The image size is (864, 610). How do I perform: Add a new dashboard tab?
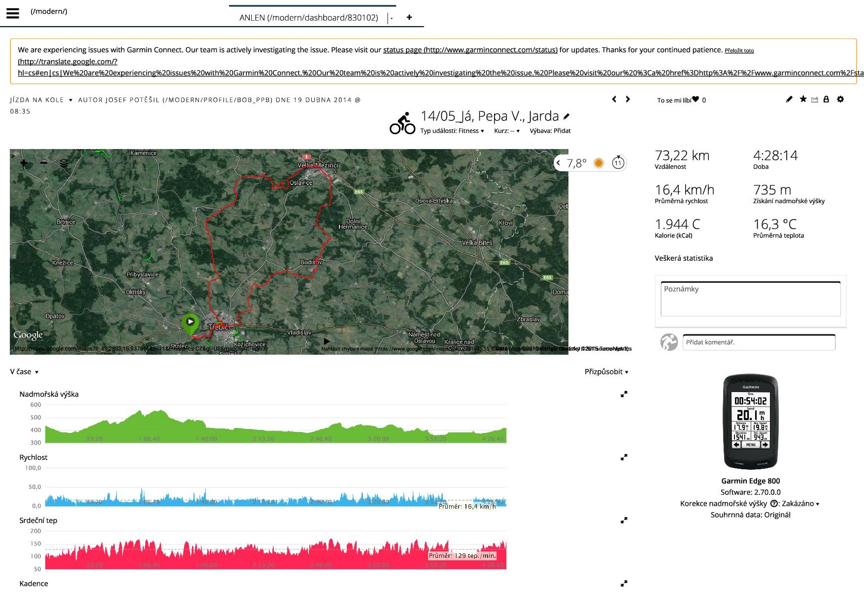point(409,17)
